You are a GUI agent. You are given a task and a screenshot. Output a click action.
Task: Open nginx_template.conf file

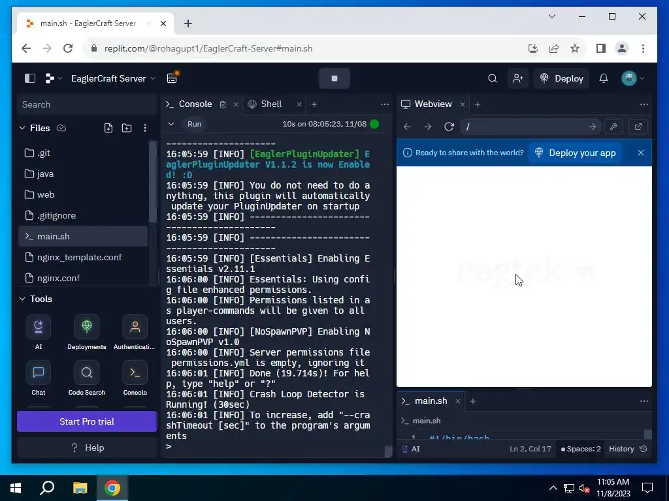[x=83, y=257]
